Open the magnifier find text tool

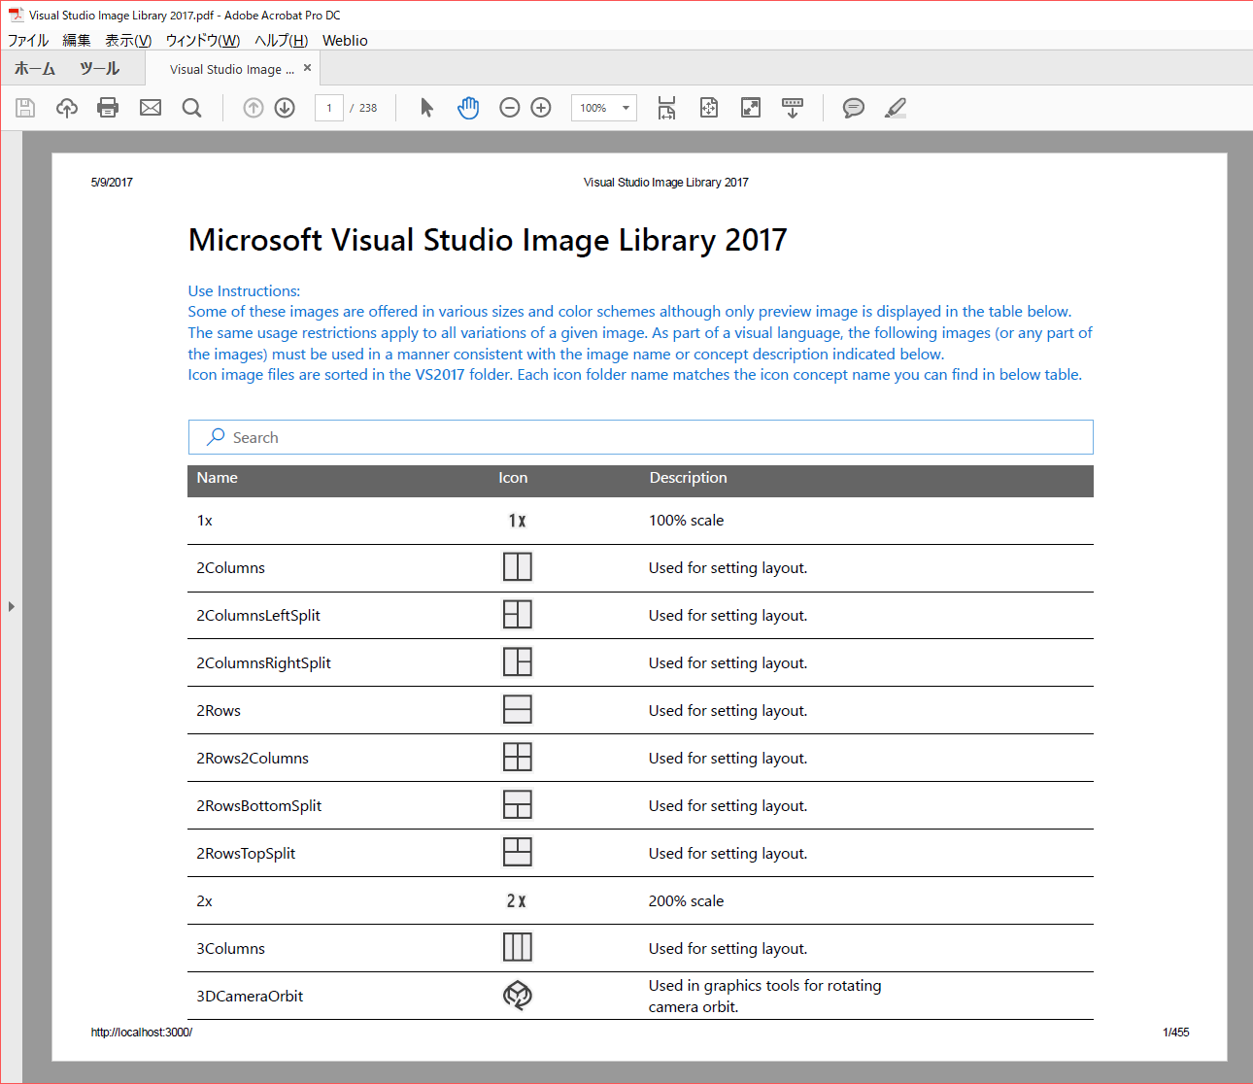click(x=192, y=108)
